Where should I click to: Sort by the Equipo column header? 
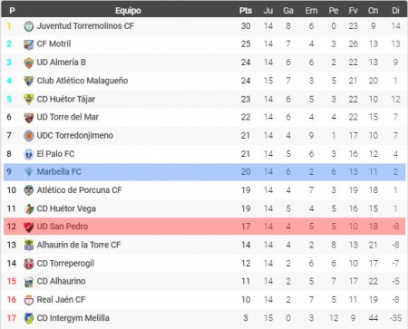[128, 11]
